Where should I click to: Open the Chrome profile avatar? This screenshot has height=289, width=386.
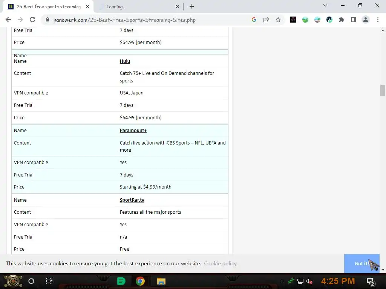pyautogui.click(x=366, y=20)
